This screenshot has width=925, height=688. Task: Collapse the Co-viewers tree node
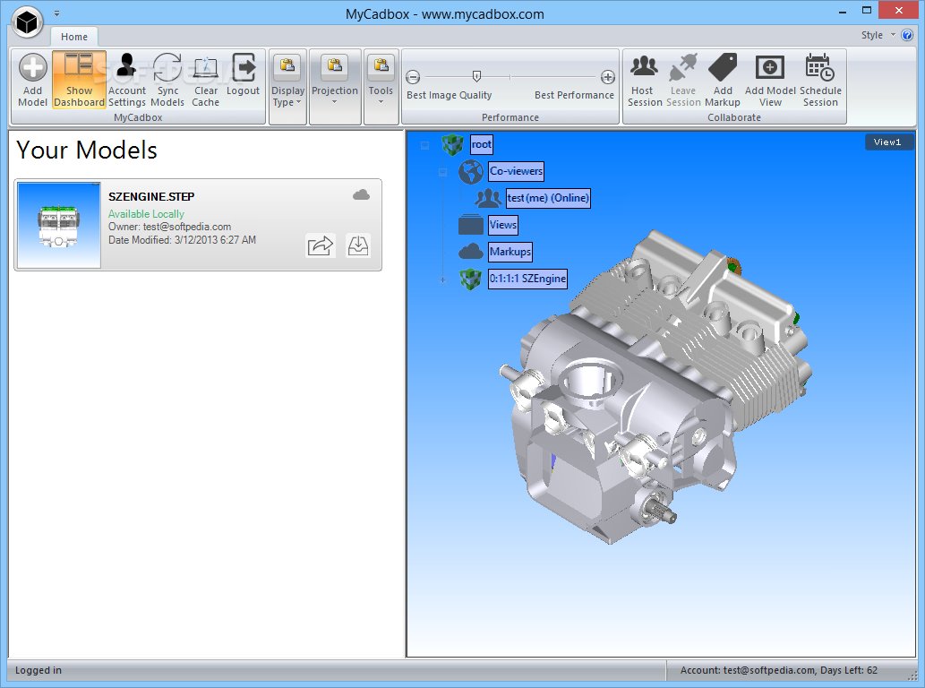click(x=443, y=172)
